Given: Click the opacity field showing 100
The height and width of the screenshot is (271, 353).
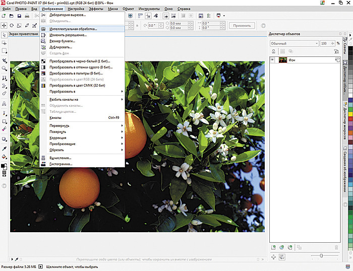Looking at the screenshot, I should 323,43.
